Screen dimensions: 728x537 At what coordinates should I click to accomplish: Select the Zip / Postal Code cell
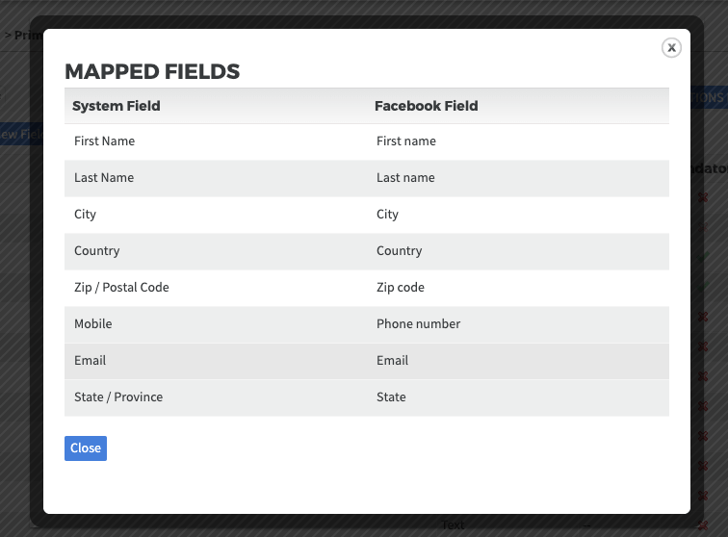(x=121, y=288)
